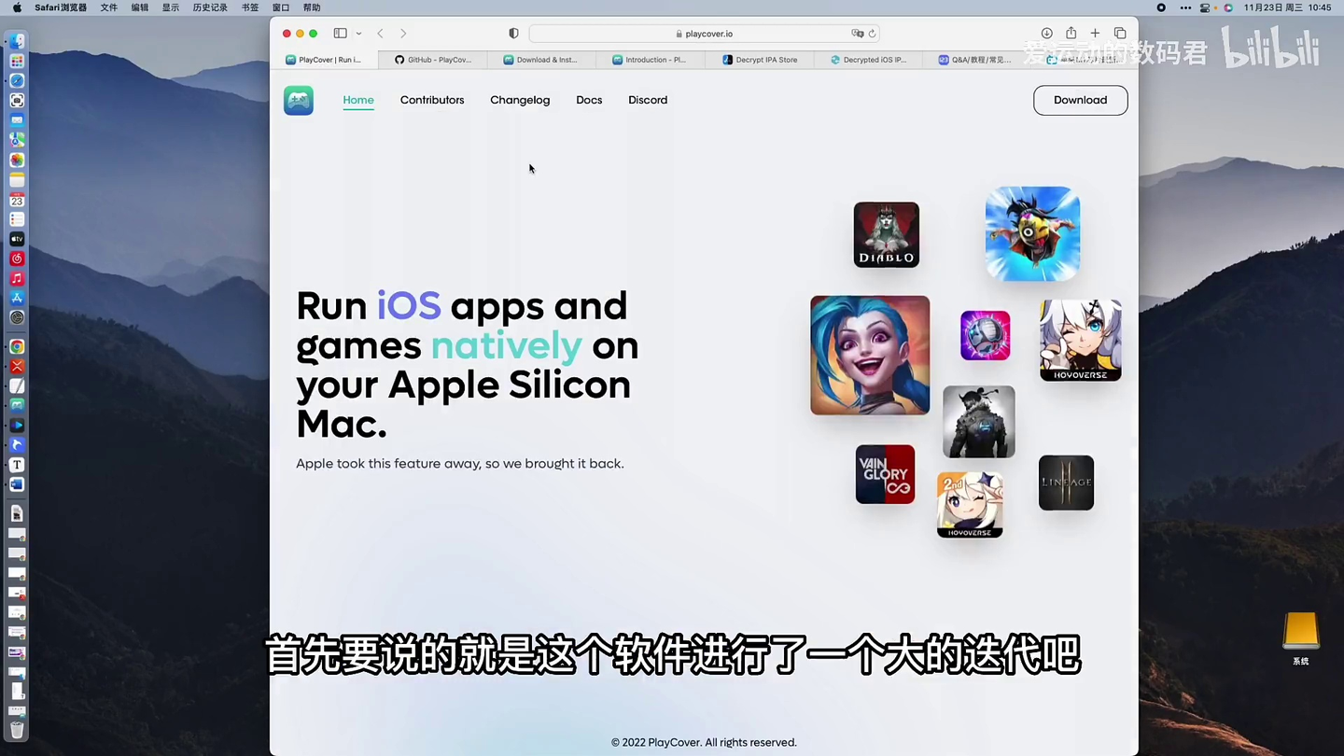
Task: Expand the sidebar tab group dropdown arrow
Action: 358,34
